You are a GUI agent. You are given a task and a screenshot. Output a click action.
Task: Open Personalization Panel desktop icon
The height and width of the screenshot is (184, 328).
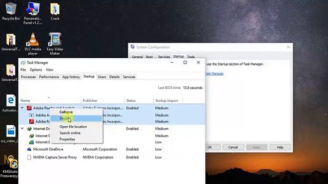click(33, 13)
